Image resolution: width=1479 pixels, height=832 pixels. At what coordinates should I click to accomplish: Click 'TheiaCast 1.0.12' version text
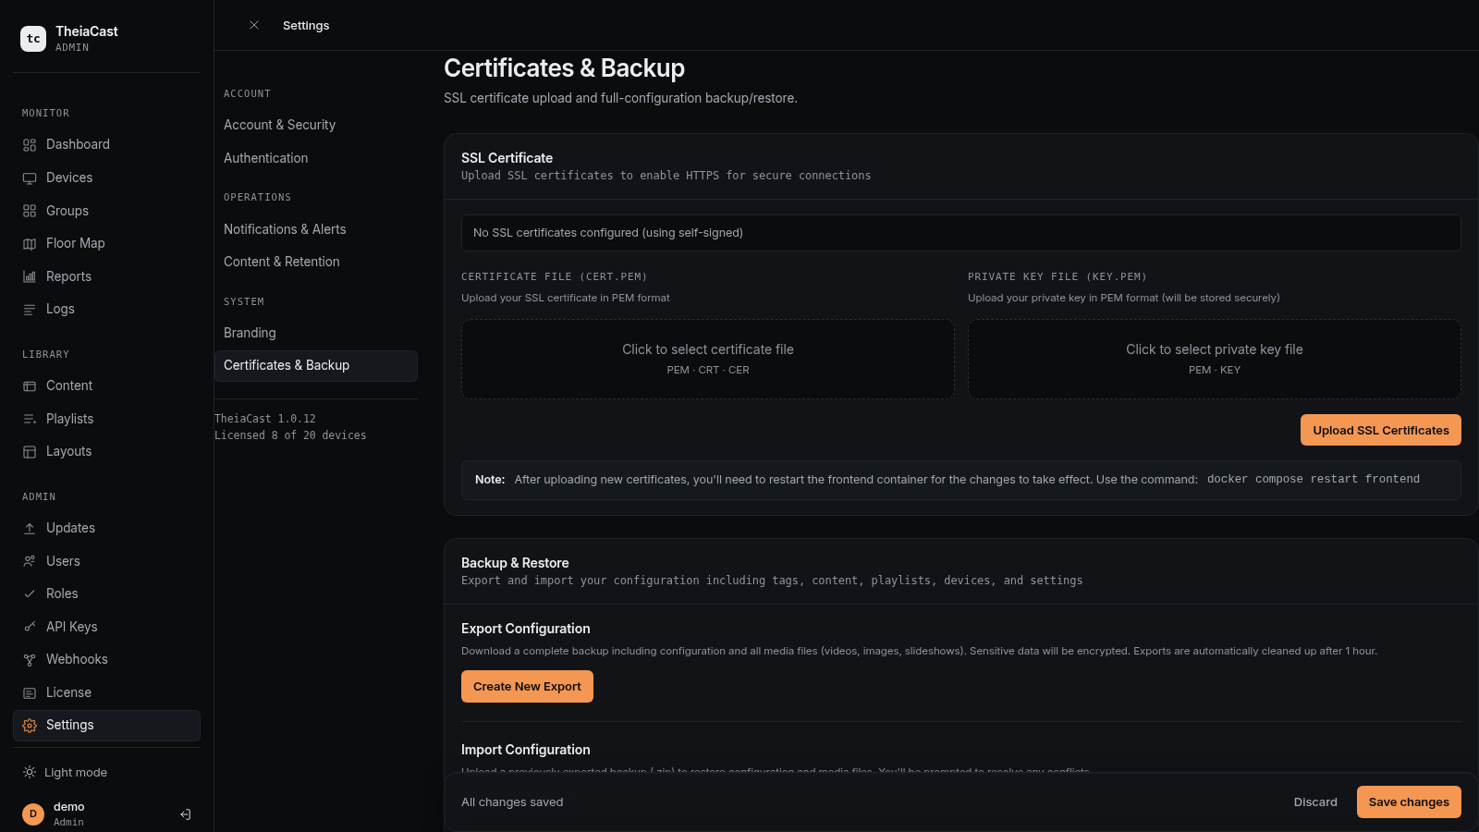pos(265,419)
